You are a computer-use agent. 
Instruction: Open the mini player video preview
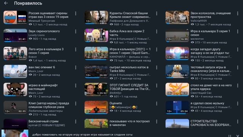(15, 133)
